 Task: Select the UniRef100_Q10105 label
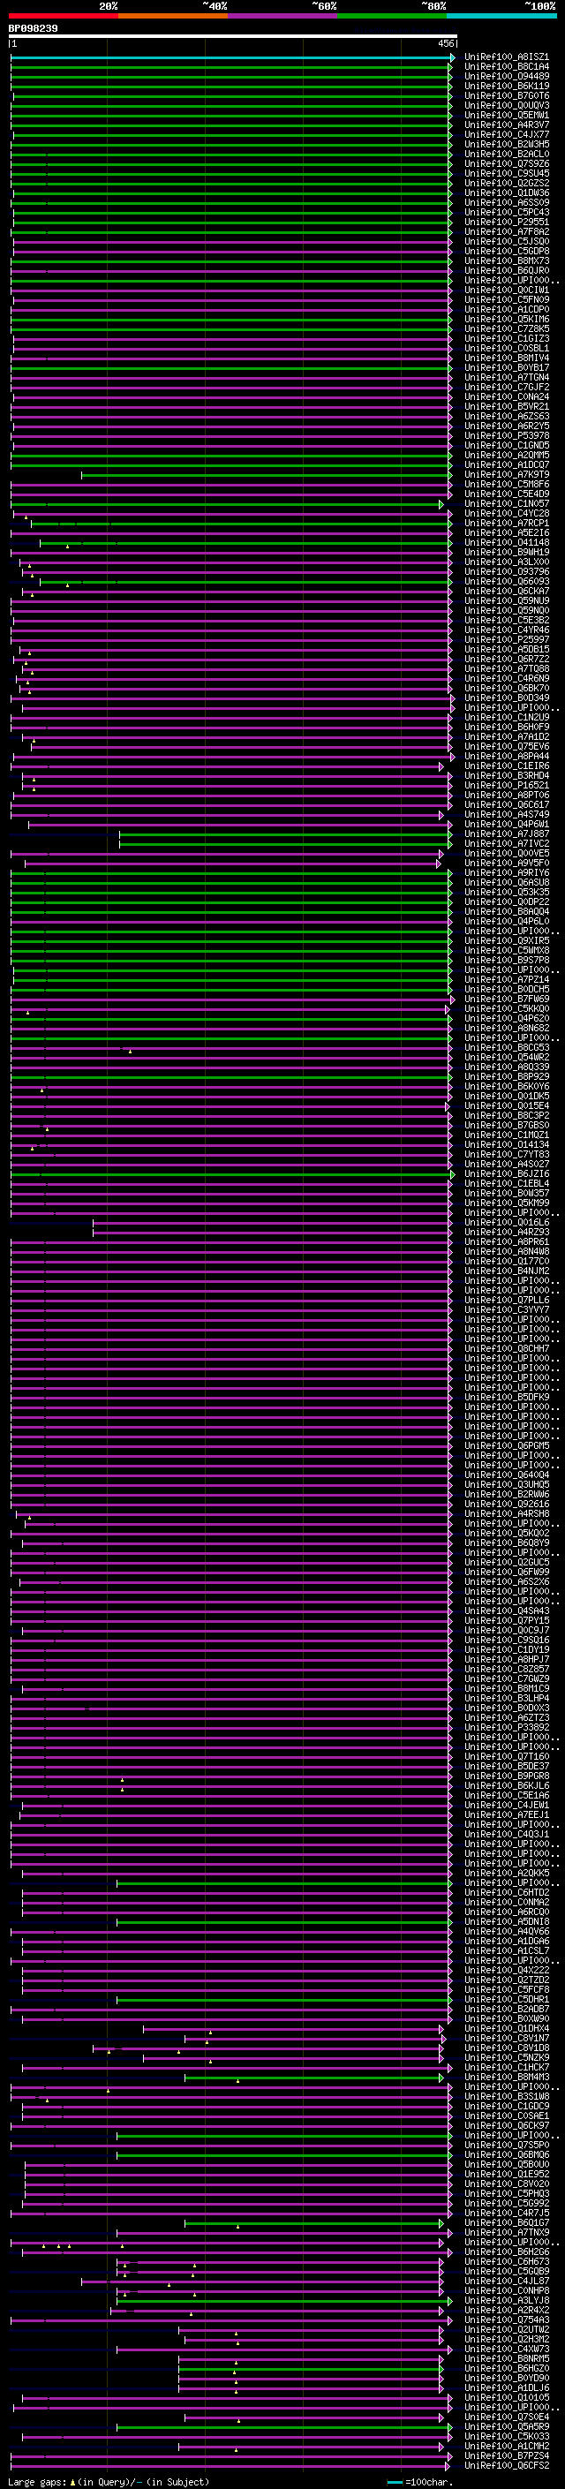[x=506, y=2397]
